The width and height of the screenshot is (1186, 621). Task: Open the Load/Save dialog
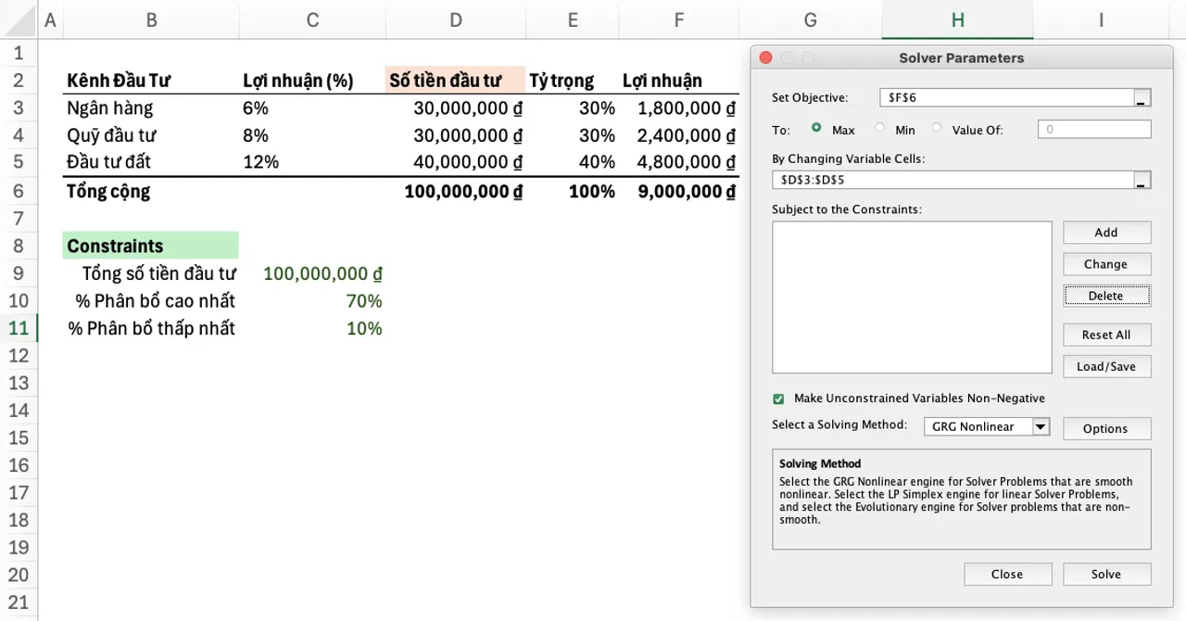[1106, 366]
